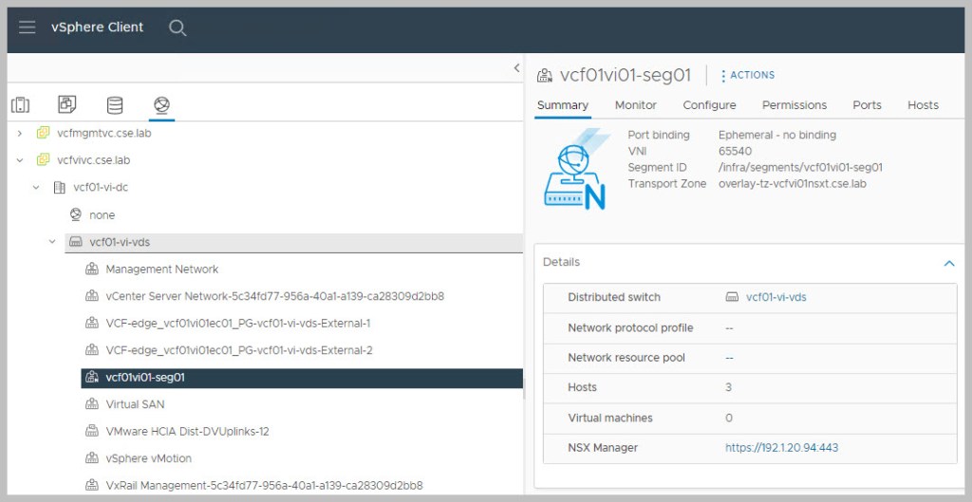Select the vSphere vMotion port group
972x502 pixels.
tap(148, 458)
